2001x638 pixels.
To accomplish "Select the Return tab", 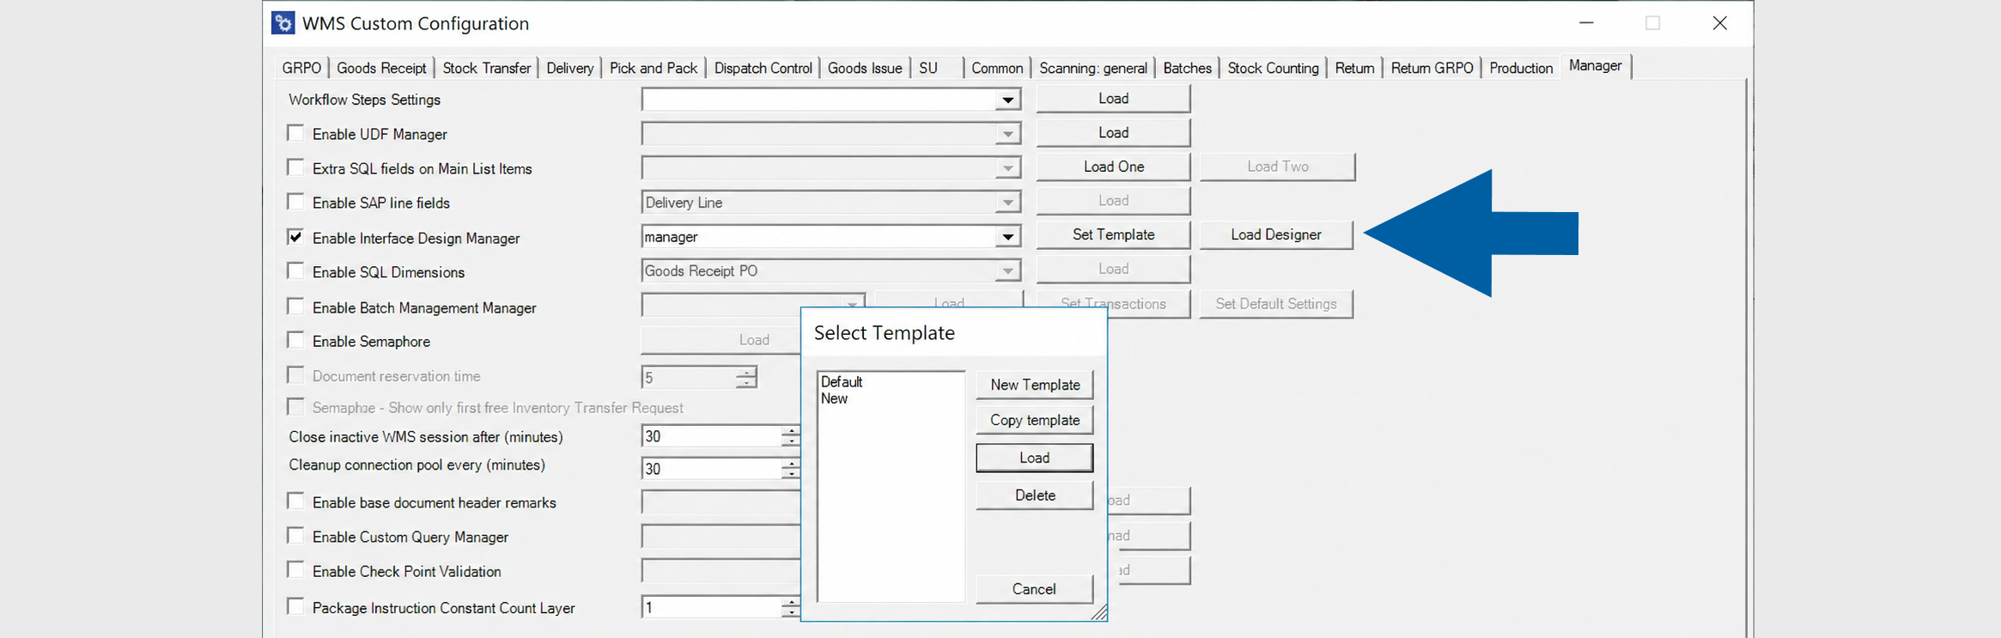I will [x=1354, y=68].
